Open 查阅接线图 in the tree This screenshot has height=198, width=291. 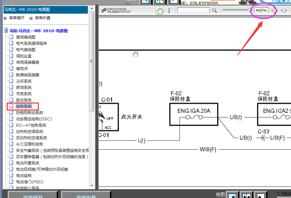(26, 37)
